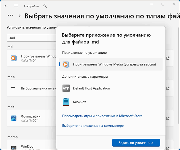Viewport: 180px width, 150px height.
Task: Maximize the Settings window
Action: tap(163, 4)
